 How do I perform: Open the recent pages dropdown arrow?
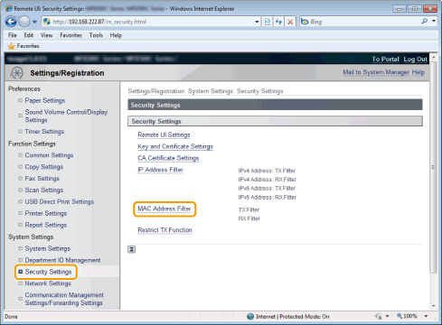click(34, 22)
